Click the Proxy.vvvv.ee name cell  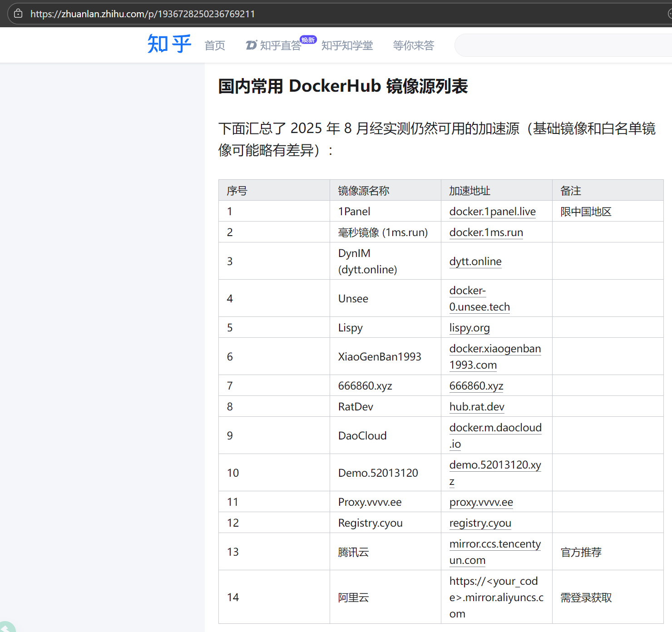(x=385, y=502)
